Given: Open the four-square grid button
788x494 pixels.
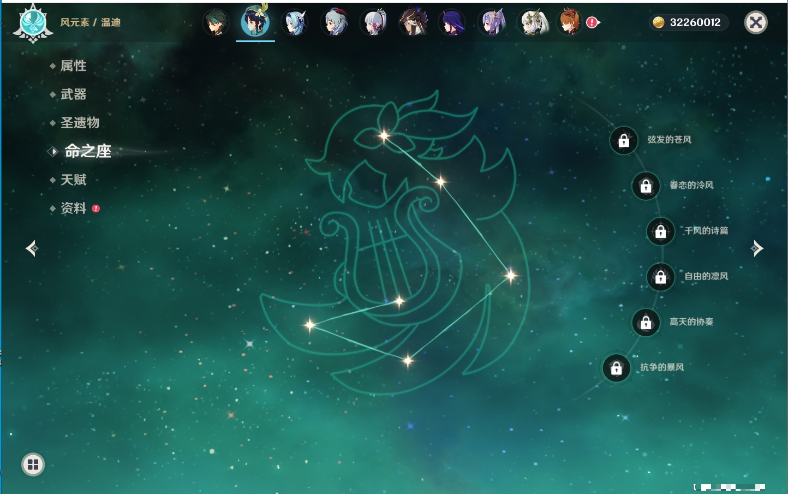Looking at the screenshot, I should (x=33, y=465).
